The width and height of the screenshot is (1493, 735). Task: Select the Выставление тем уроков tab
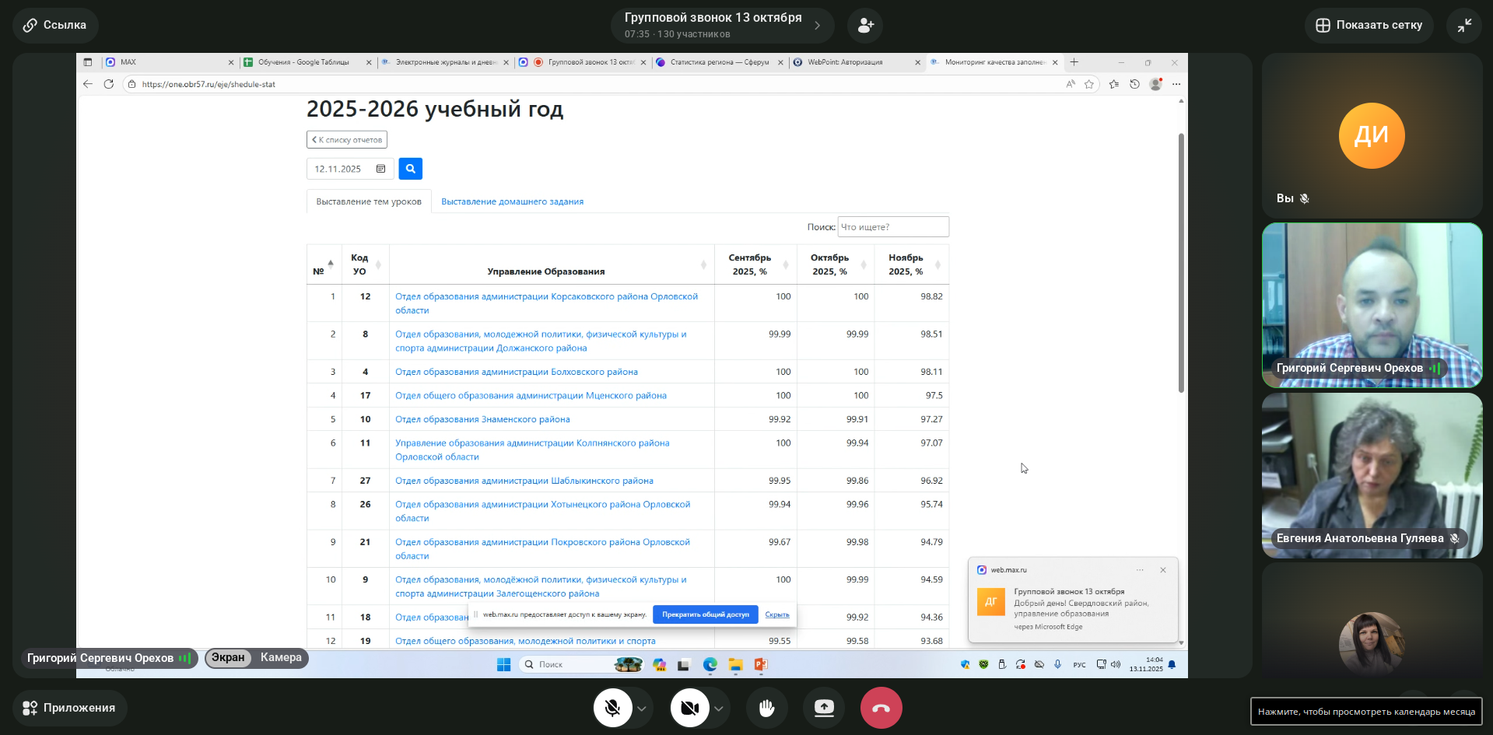pyautogui.click(x=369, y=201)
